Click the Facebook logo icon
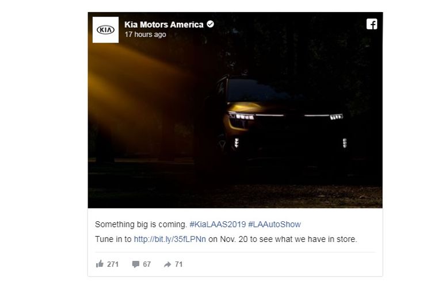The height and width of the screenshot is (296, 442). (372, 24)
